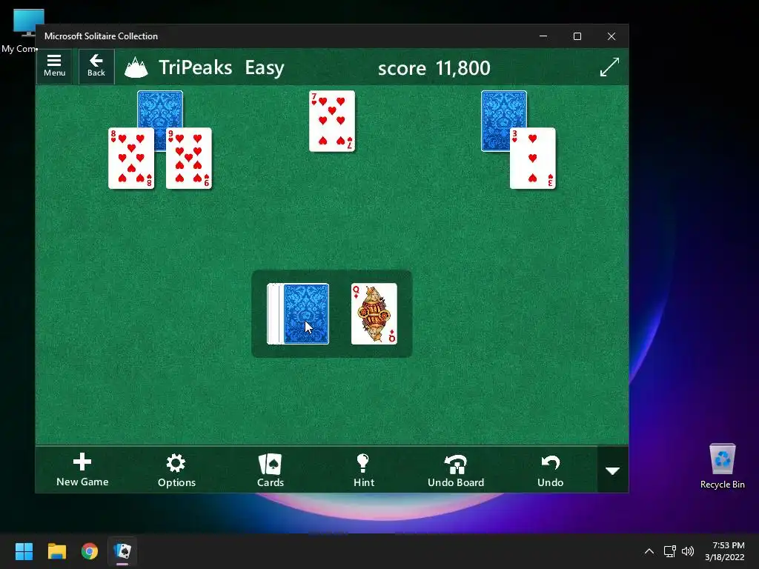759x569 pixels.
Task: Open the hamburger Menu button
Action: [x=54, y=66]
